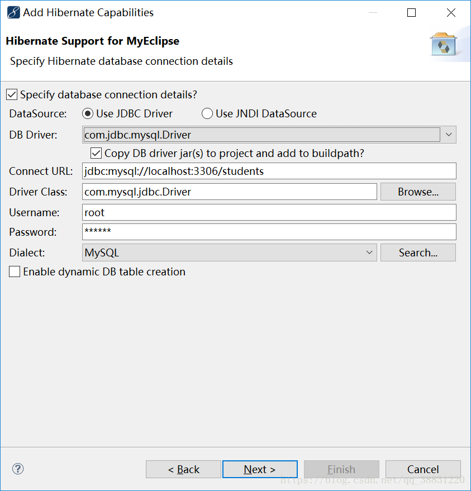
Task: Click the Username field containing root
Action: point(269,212)
